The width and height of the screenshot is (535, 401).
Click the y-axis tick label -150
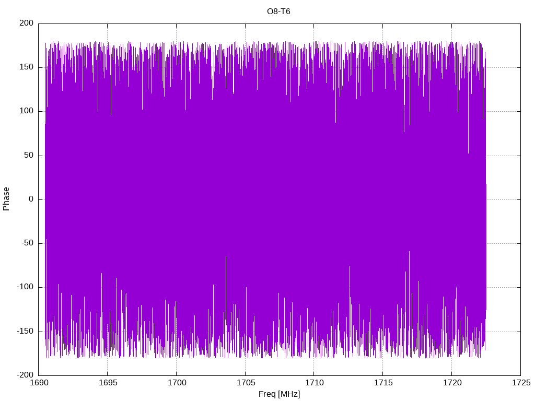[x=25, y=331]
